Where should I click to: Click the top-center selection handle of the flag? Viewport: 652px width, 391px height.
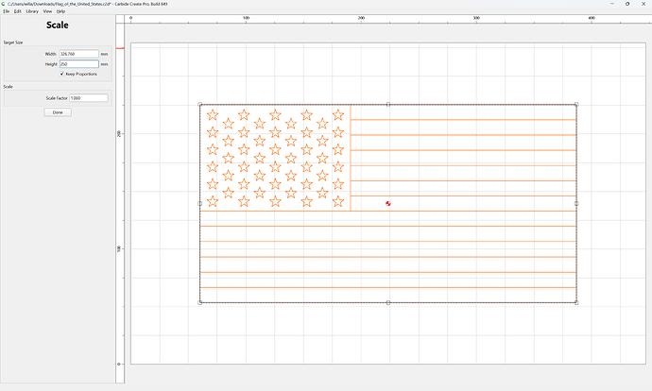coord(388,105)
